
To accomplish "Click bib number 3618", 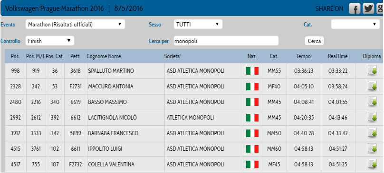I will pyautogui.click(x=76, y=71).
